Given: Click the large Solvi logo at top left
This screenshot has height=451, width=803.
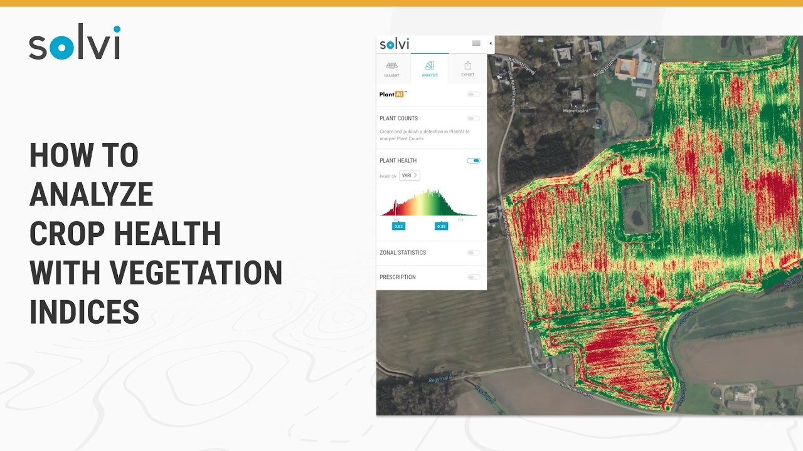Looking at the screenshot, I should tap(75, 43).
